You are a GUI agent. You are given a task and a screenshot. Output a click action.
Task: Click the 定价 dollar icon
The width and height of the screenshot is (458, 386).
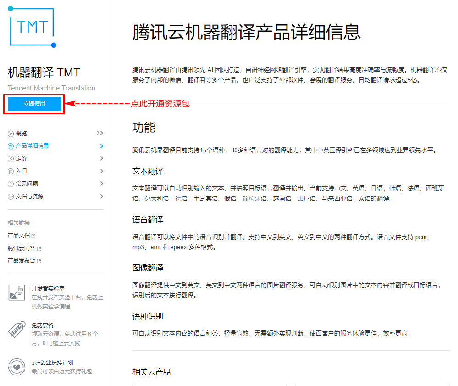(11, 158)
